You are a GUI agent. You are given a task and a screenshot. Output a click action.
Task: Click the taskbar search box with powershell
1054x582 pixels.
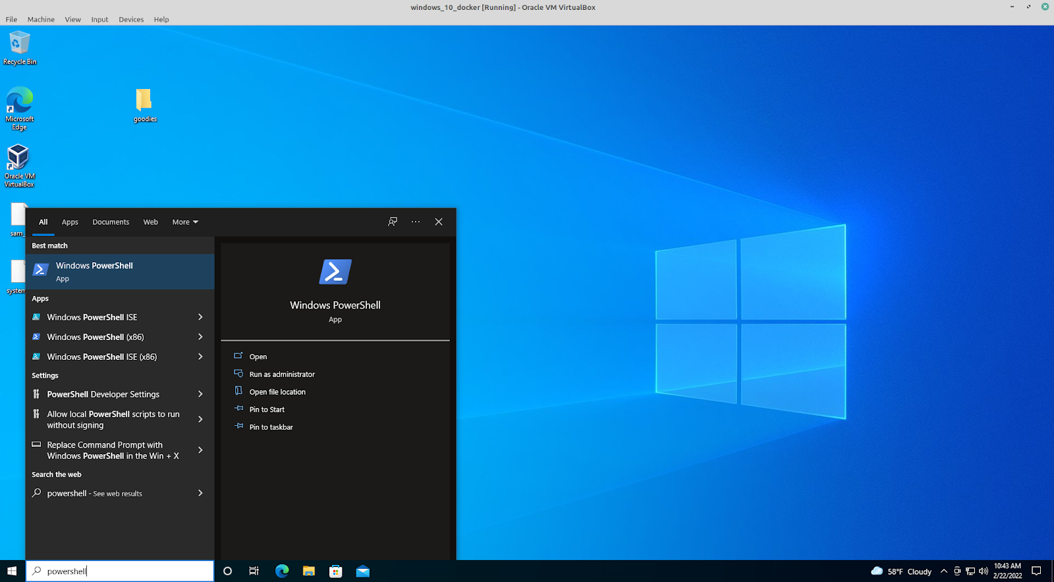pyautogui.click(x=120, y=571)
